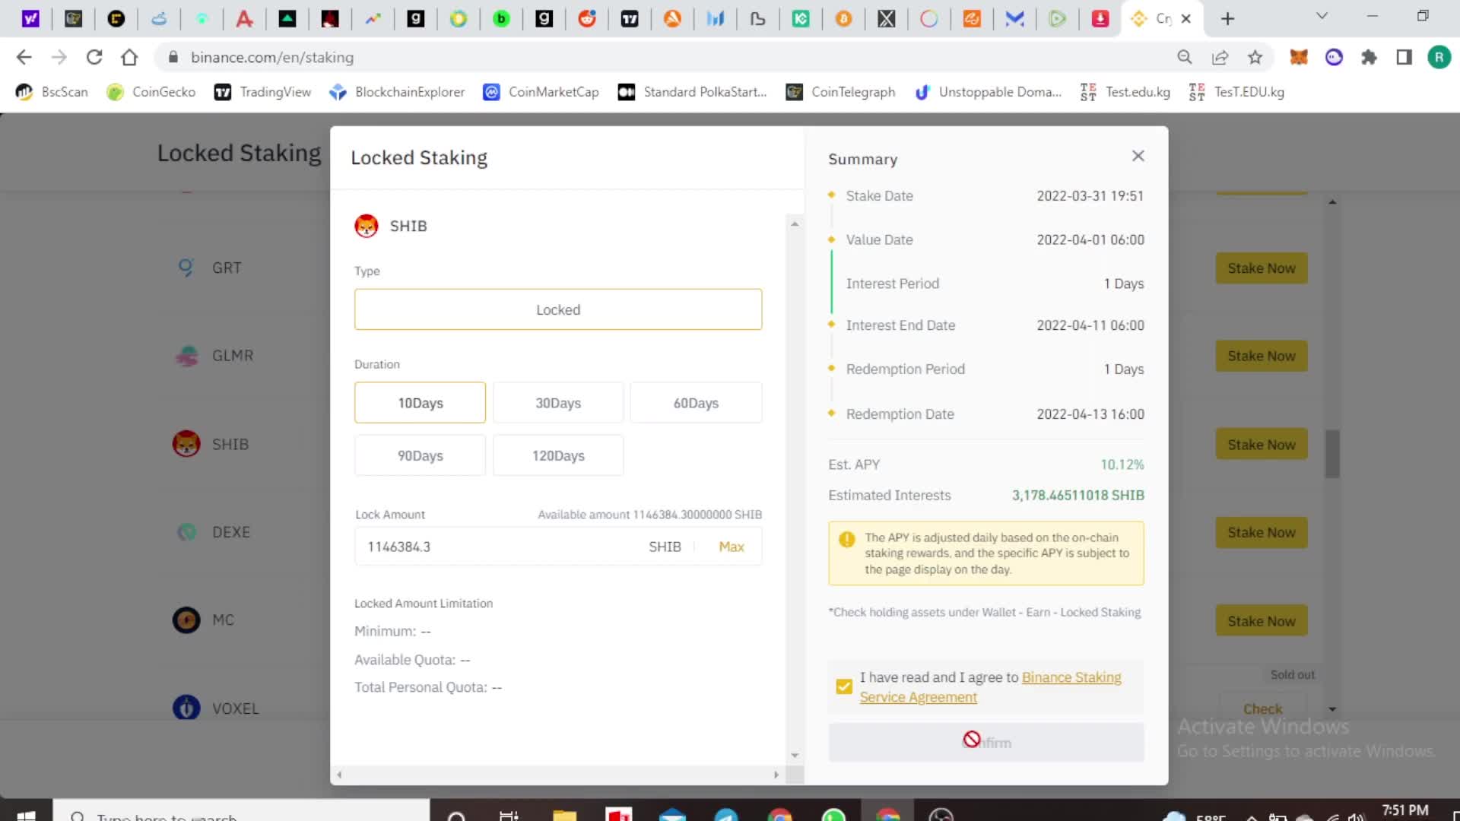
Task: Open the zoom magnifier in address bar
Action: click(x=1185, y=57)
